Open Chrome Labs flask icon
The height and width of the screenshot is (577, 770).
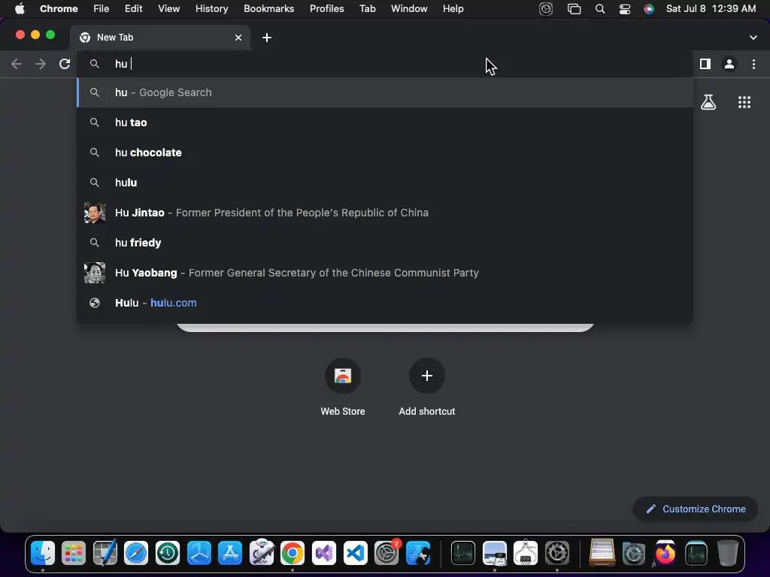pyautogui.click(x=708, y=102)
